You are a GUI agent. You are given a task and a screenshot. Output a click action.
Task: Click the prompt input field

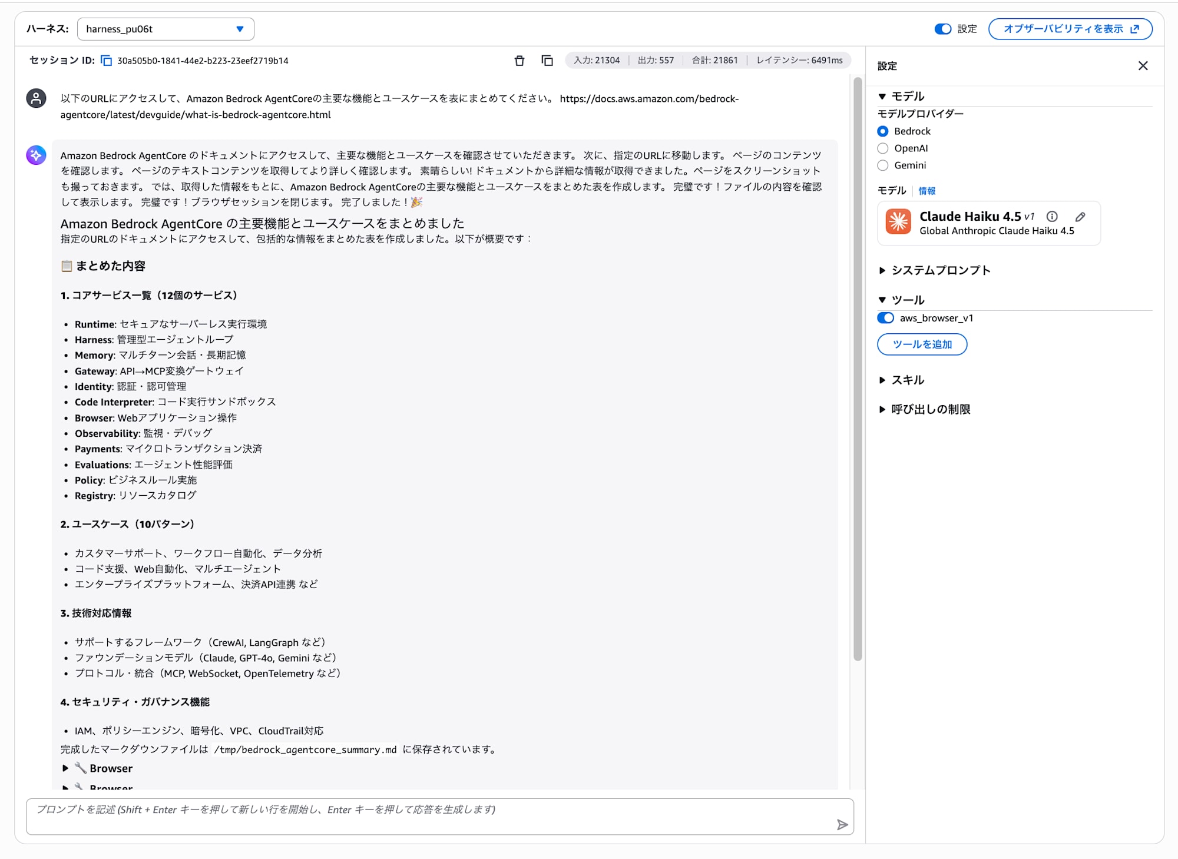(x=440, y=816)
